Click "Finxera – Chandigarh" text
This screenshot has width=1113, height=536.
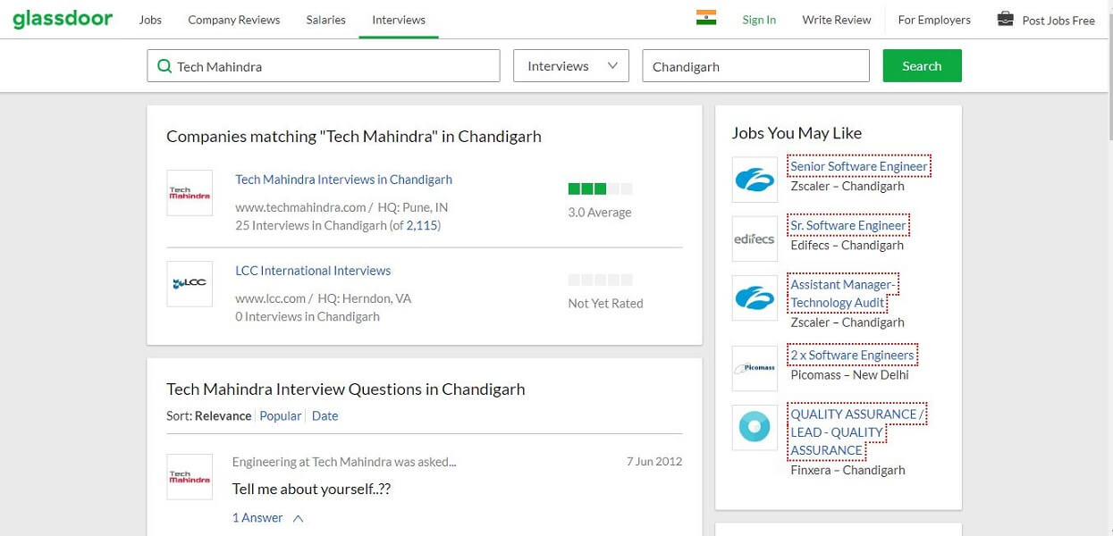(847, 470)
